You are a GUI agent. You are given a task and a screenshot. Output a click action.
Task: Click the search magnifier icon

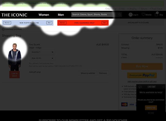click(x=120, y=14)
